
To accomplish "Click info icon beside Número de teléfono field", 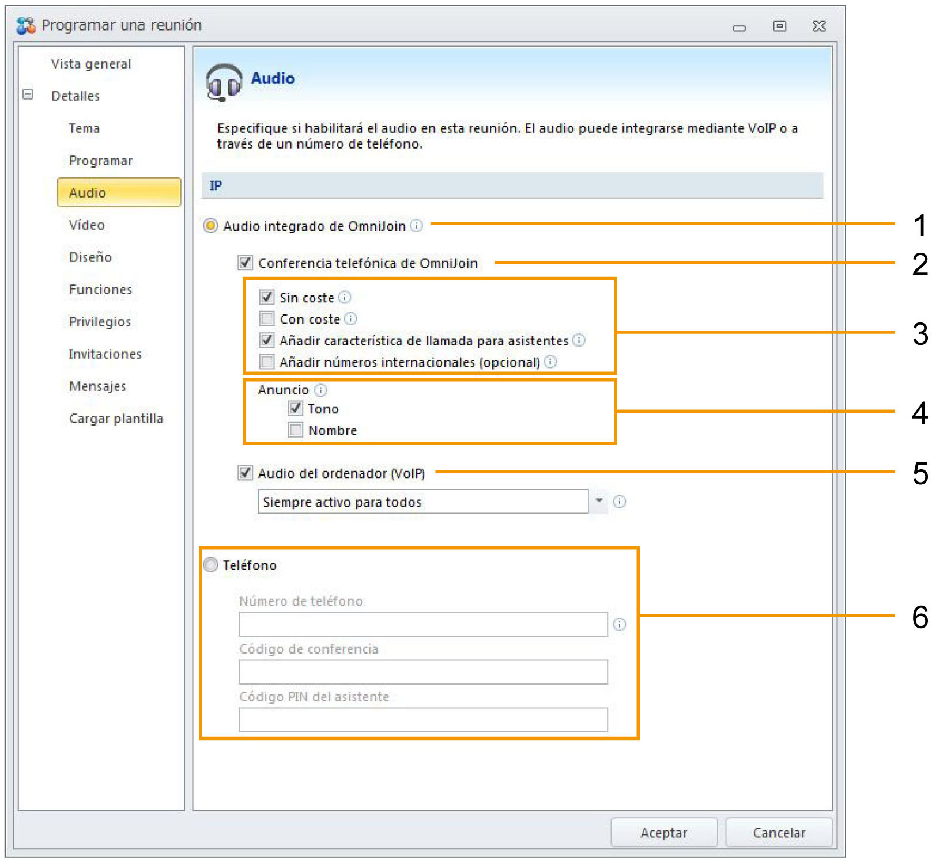I will 620,624.
